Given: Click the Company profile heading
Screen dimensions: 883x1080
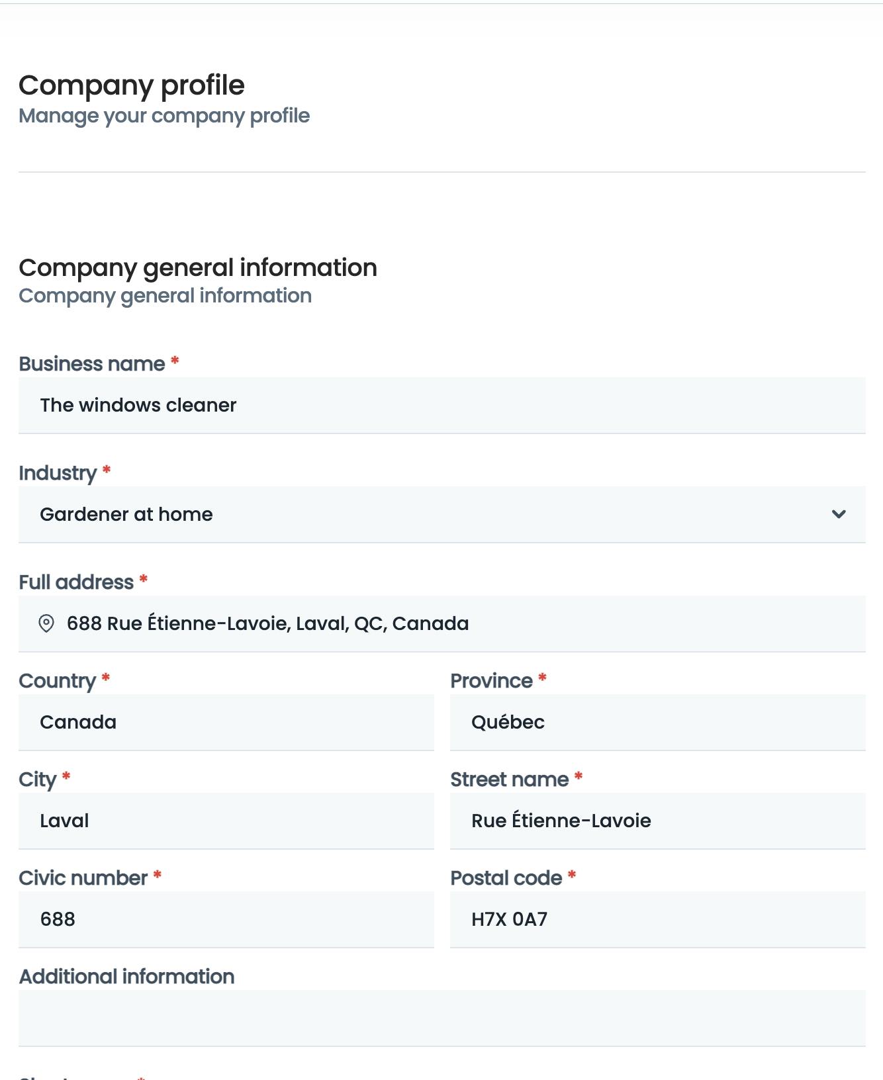Looking at the screenshot, I should click(x=132, y=85).
